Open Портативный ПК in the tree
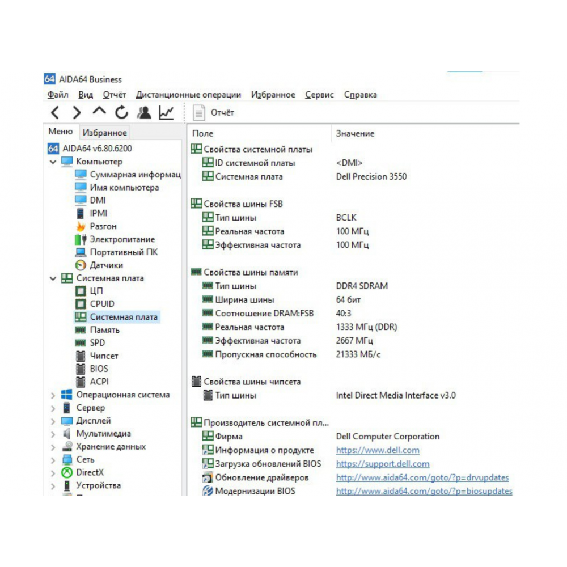This screenshot has width=567, height=567. click(116, 252)
